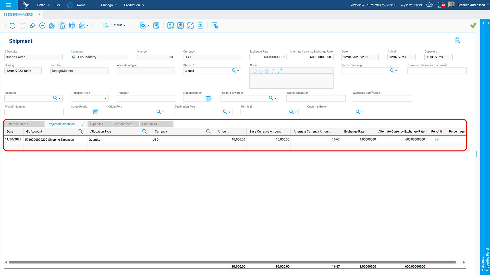Click the add grid table icon
This screenshot has width=490, height=275.
[170, 25]
